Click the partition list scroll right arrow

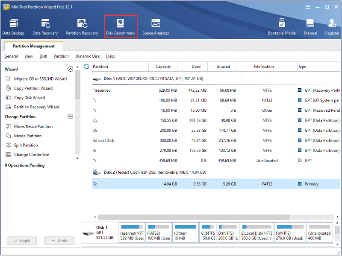tap(337, 217)
